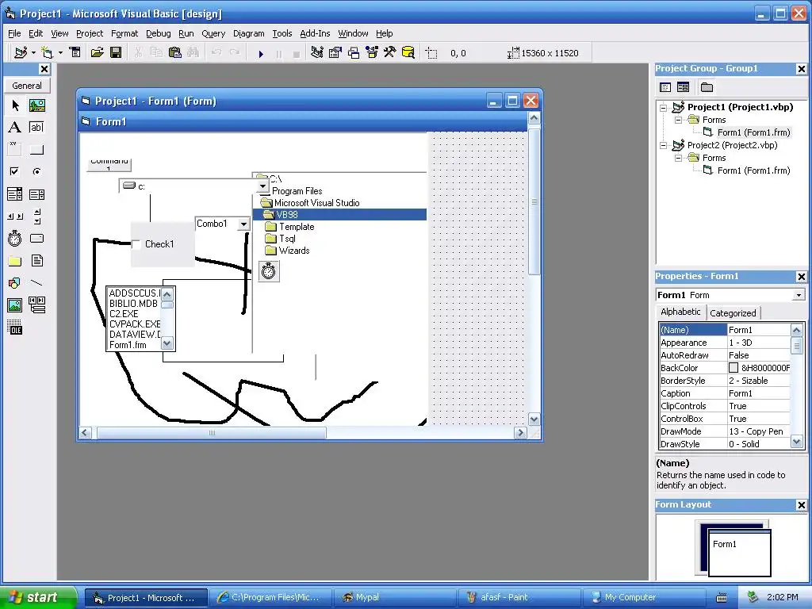This screenshot has height=609, width=812.
Task: Select the Data control tool in toolbox
Action: coord(36,305)
